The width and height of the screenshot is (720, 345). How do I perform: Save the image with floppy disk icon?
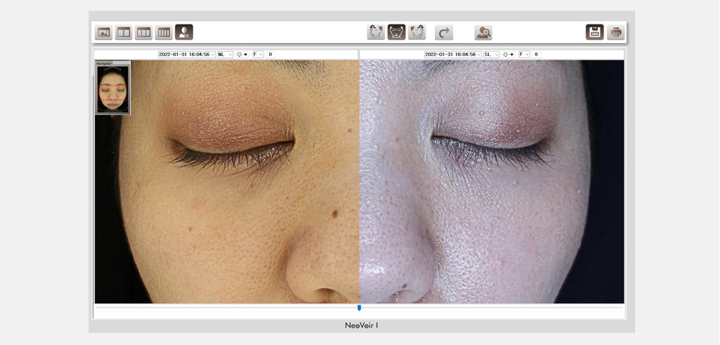[595, 32]
